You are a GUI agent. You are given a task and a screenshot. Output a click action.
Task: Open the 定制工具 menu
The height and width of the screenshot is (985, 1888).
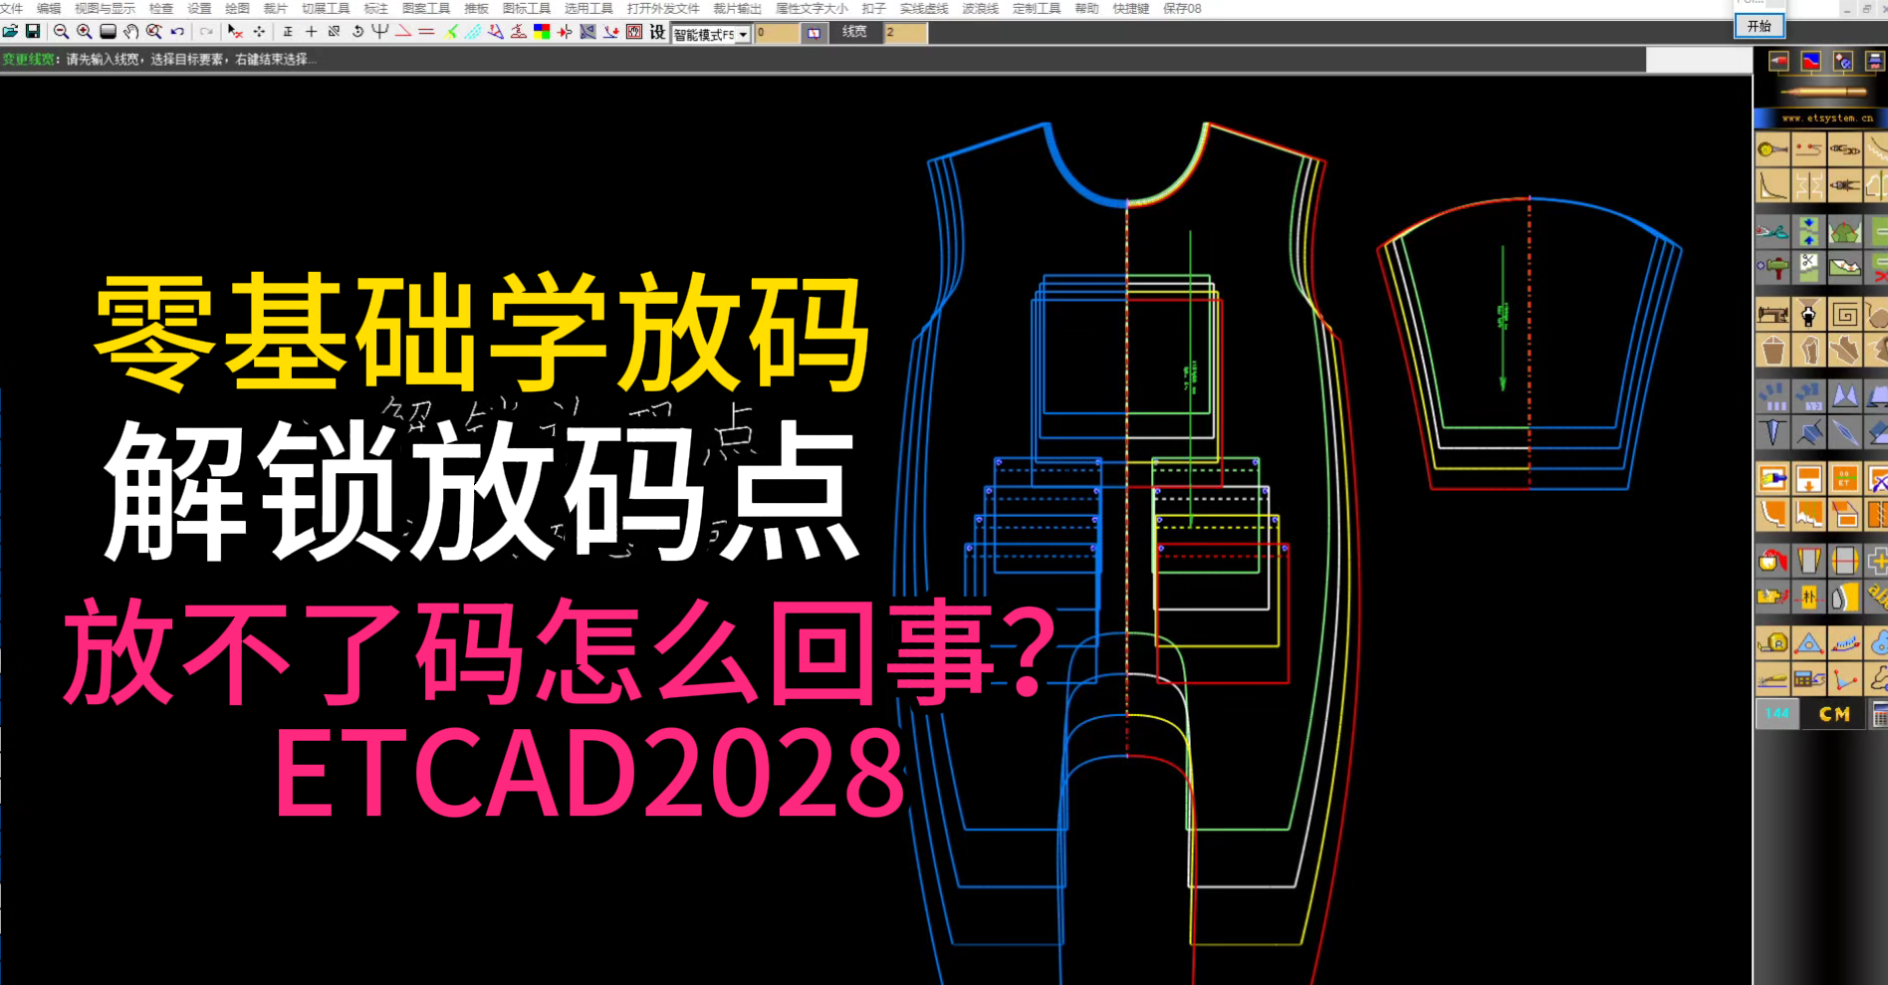click(1036, 8)
